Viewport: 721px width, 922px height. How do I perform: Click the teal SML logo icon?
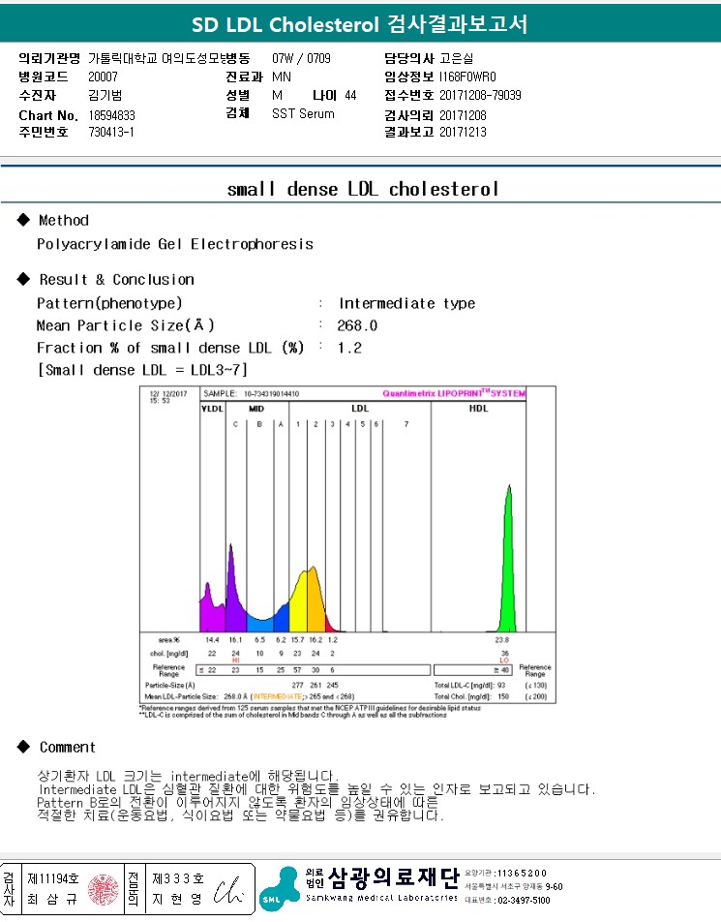click(278, 889)
